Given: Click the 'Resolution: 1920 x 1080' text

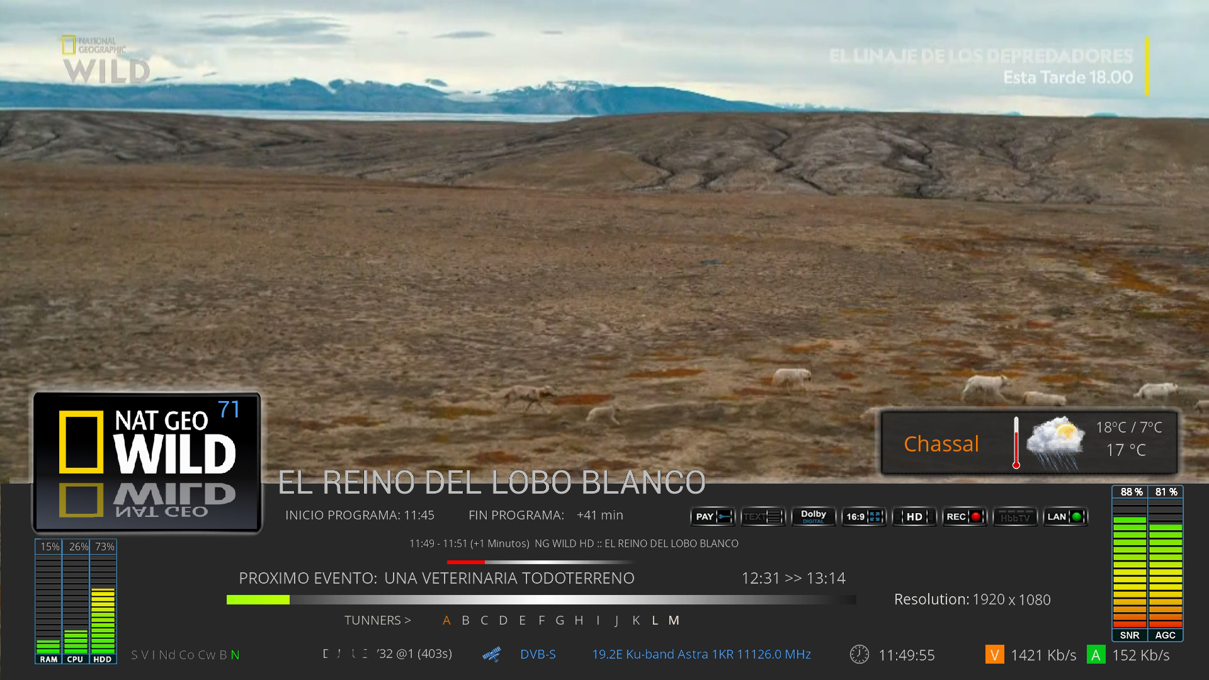Looking at the screenshot, I should (972, 599).
